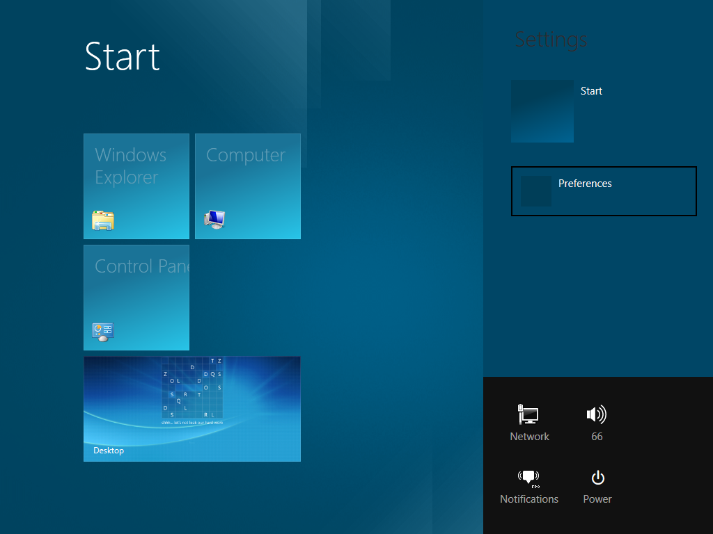Viewport: 713px width, 534px height.
Task: Click the Windows Explorer folder icon
Action: click(103, 220)
